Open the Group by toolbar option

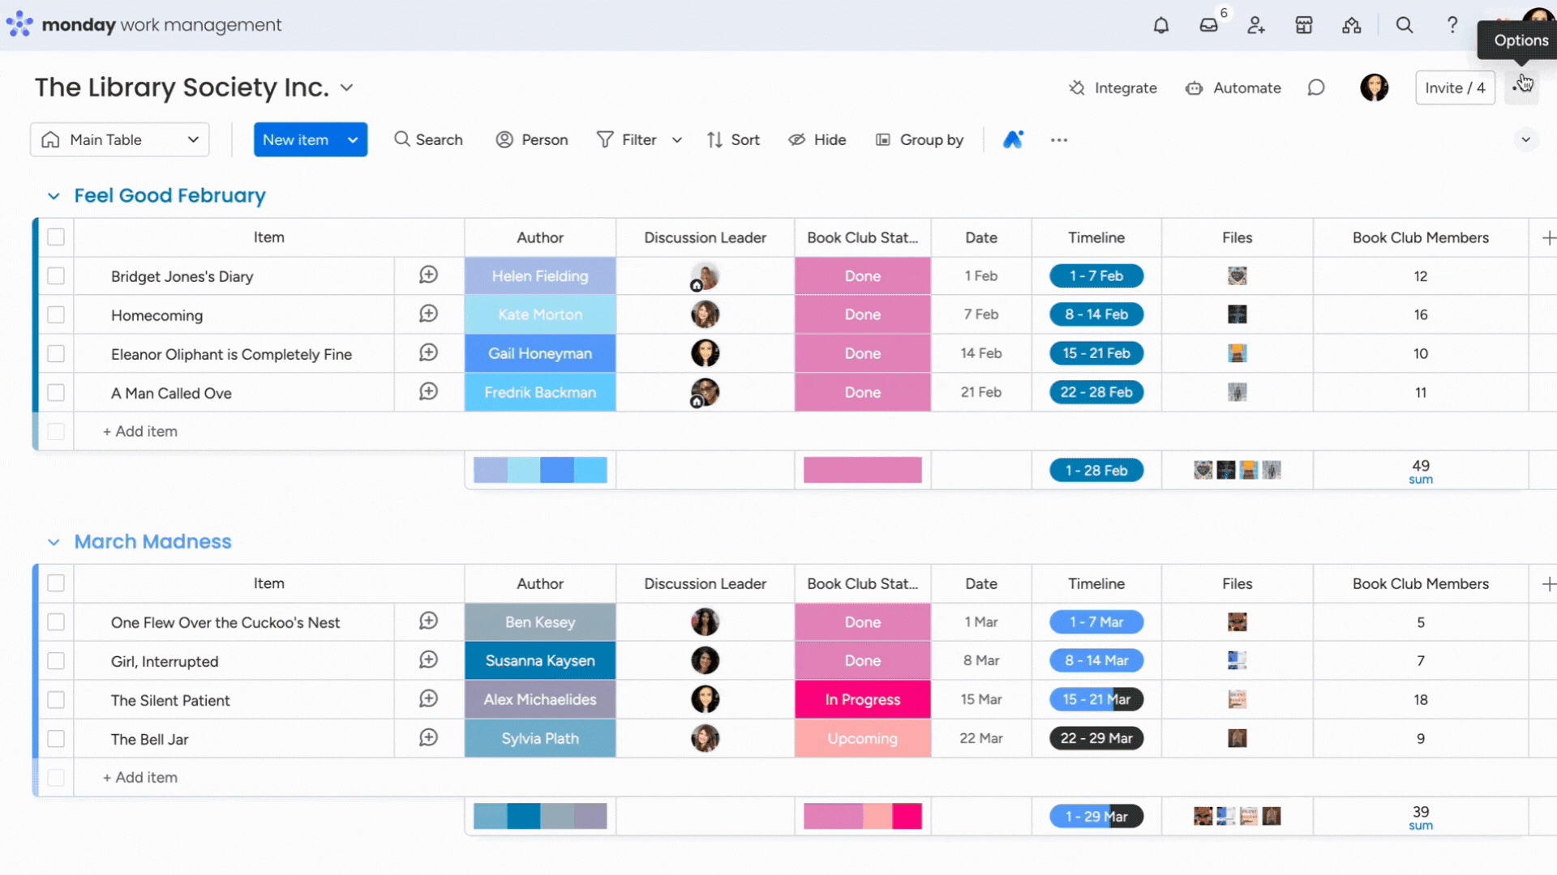click(x=920, y=139)
